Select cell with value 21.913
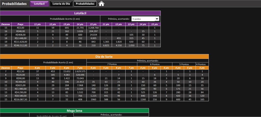 coord(80,82)
